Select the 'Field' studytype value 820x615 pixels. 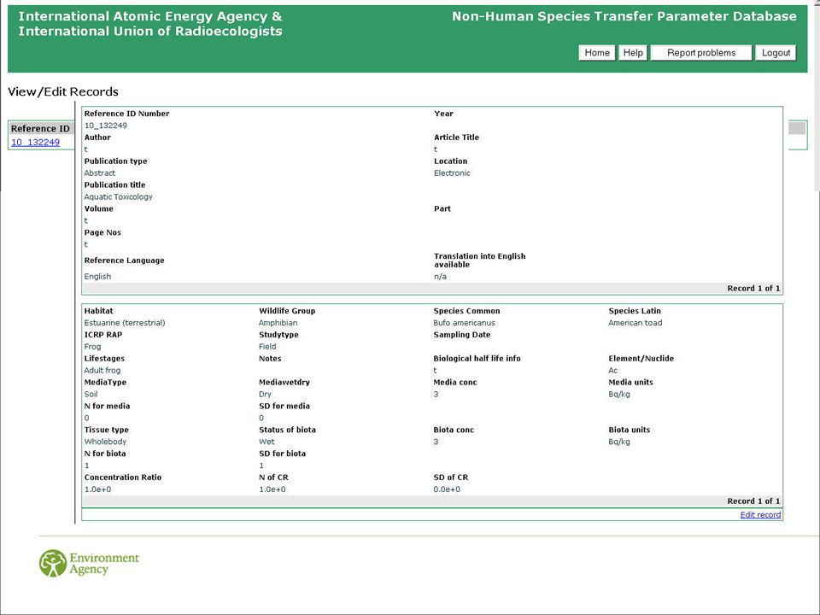tap(267, 347)
